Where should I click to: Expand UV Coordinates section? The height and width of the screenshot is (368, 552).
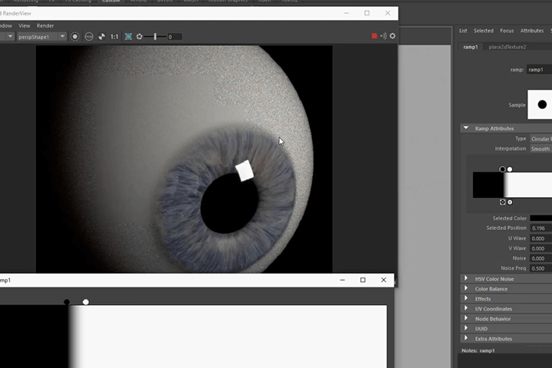(x=466, y=308)
